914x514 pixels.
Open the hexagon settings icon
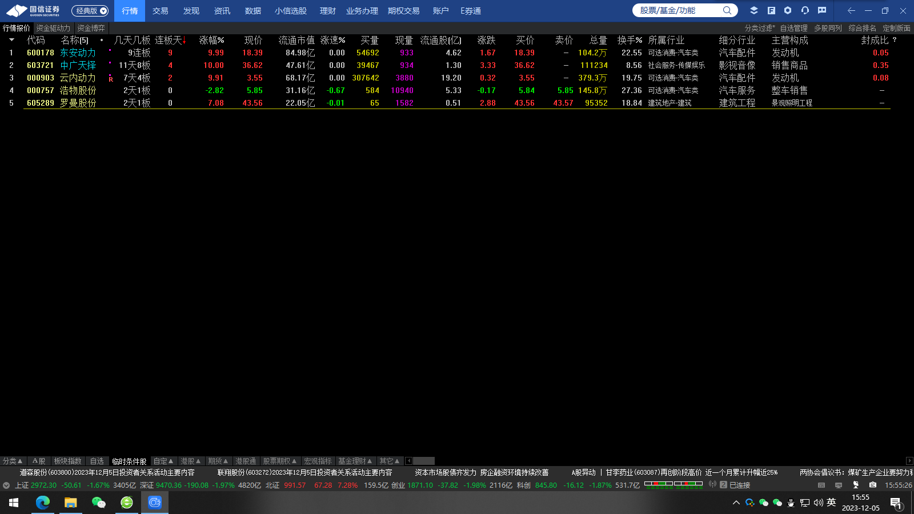coord(788,10)
